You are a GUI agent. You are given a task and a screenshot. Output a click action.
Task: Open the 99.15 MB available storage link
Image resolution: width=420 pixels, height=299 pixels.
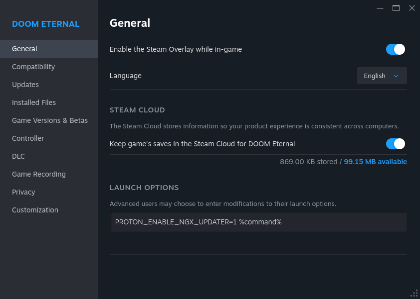tap(375, 161)
